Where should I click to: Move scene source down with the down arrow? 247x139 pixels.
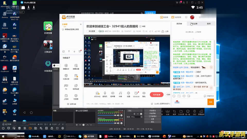coord(74,51)
